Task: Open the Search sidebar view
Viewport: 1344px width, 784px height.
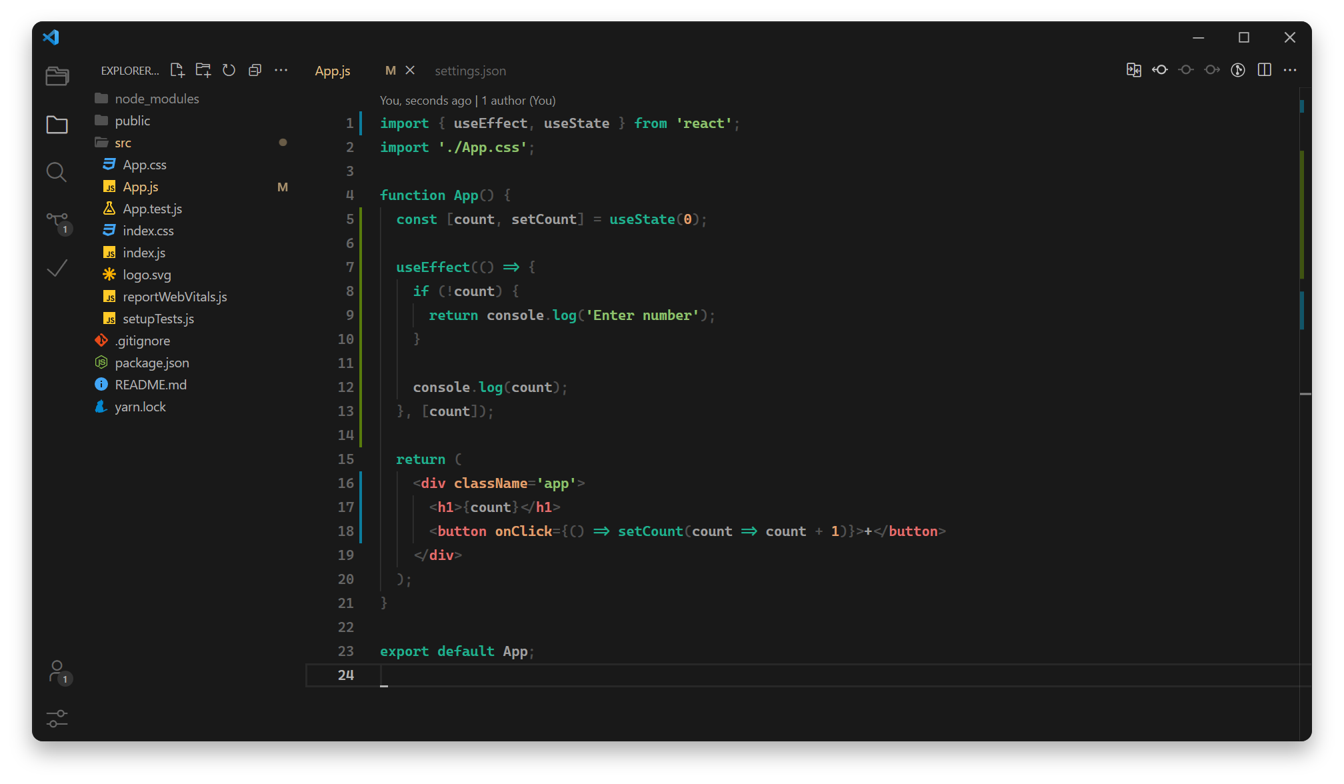Action: click(x=57, y=172)
